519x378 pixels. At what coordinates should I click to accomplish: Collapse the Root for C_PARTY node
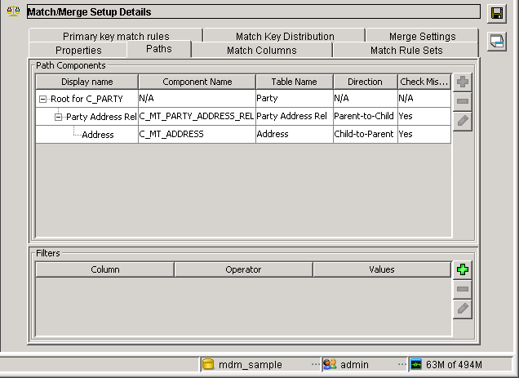click(42, 98)
